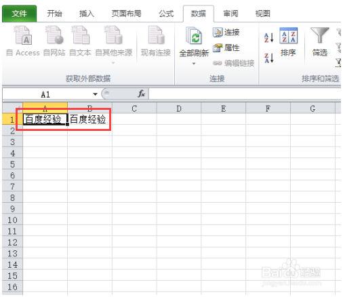Screen dimensions: 343x297
Task: Switch to the 公式 formulas tab
Action: tap(166, 14)
